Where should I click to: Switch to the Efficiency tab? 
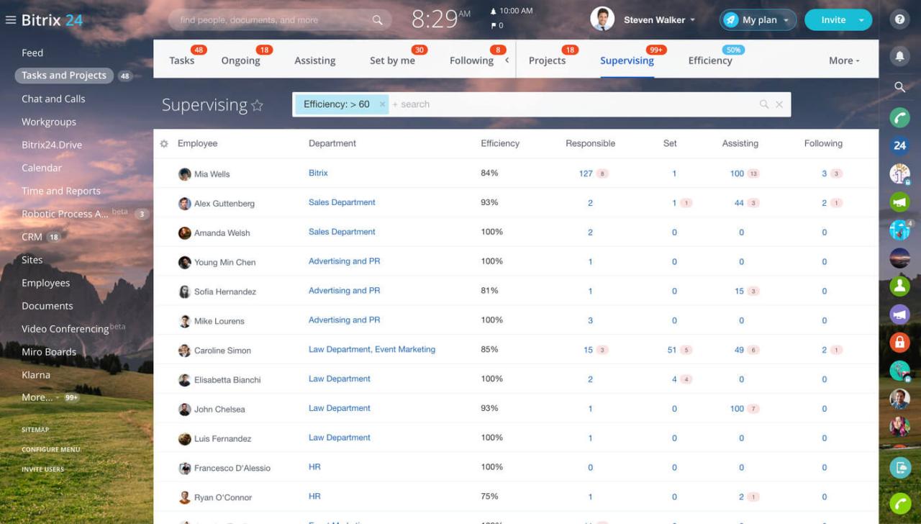coord(709,61)
